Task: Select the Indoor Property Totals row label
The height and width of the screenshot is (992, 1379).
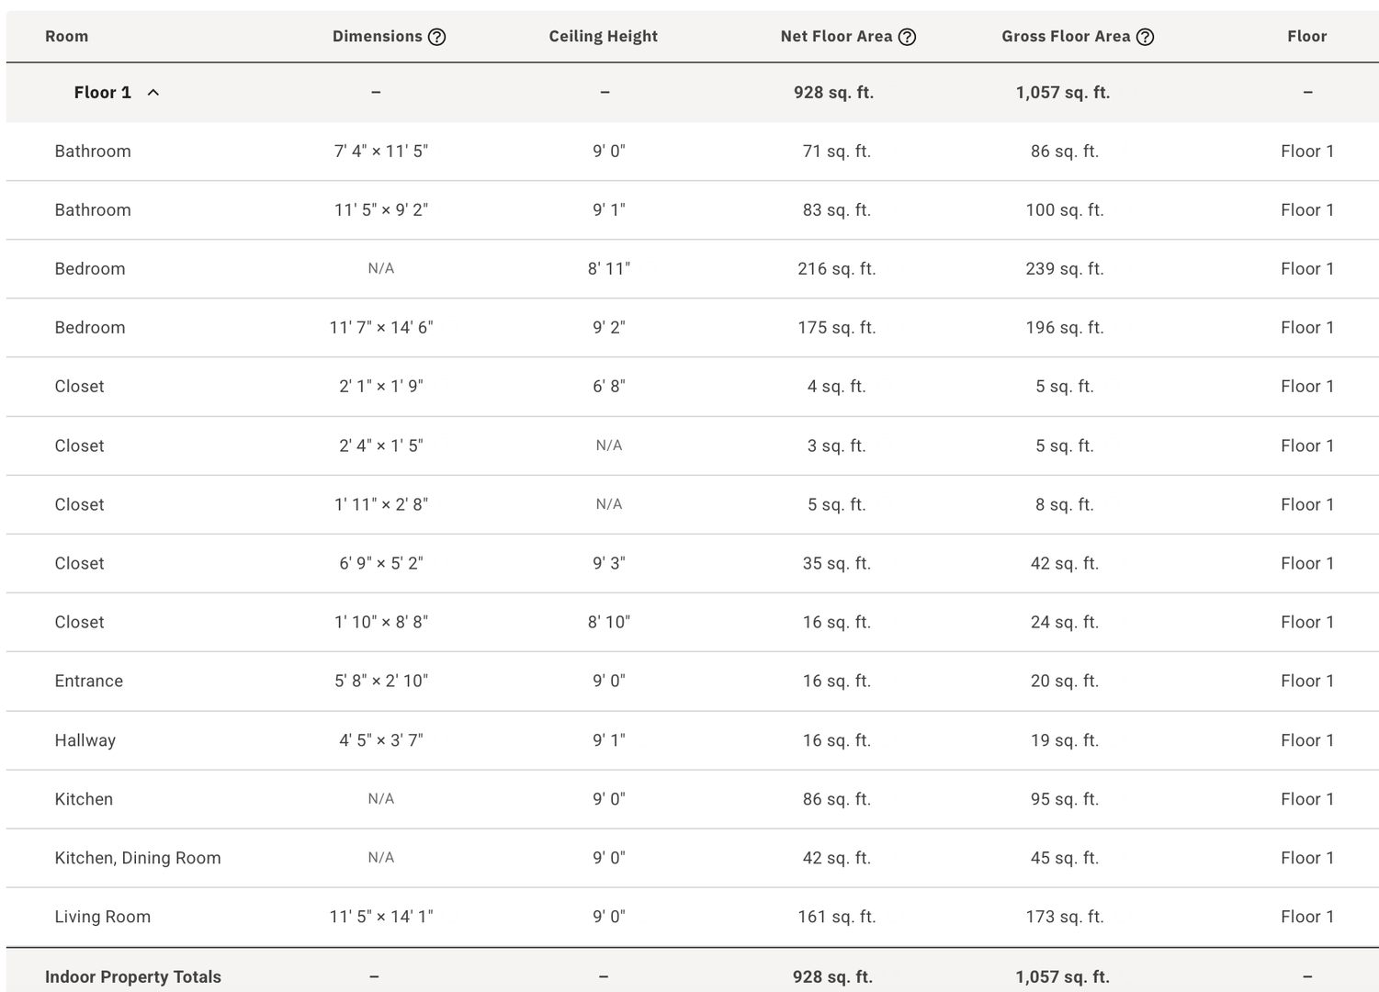Action: pos(133,977)
